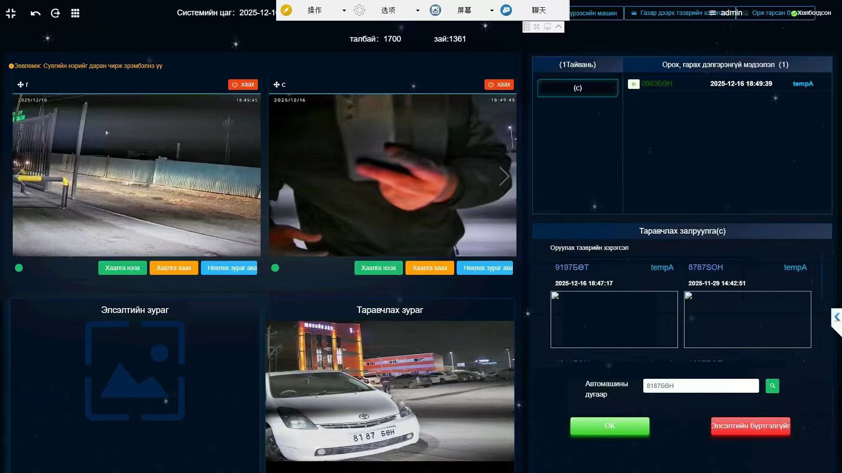The image size is (842, 473).
Task: Click Хаалга нээх under camera г
Action: 123,268
